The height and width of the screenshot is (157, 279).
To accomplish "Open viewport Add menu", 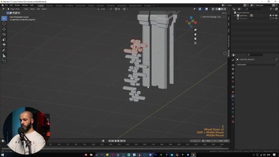I will point(38,9).
